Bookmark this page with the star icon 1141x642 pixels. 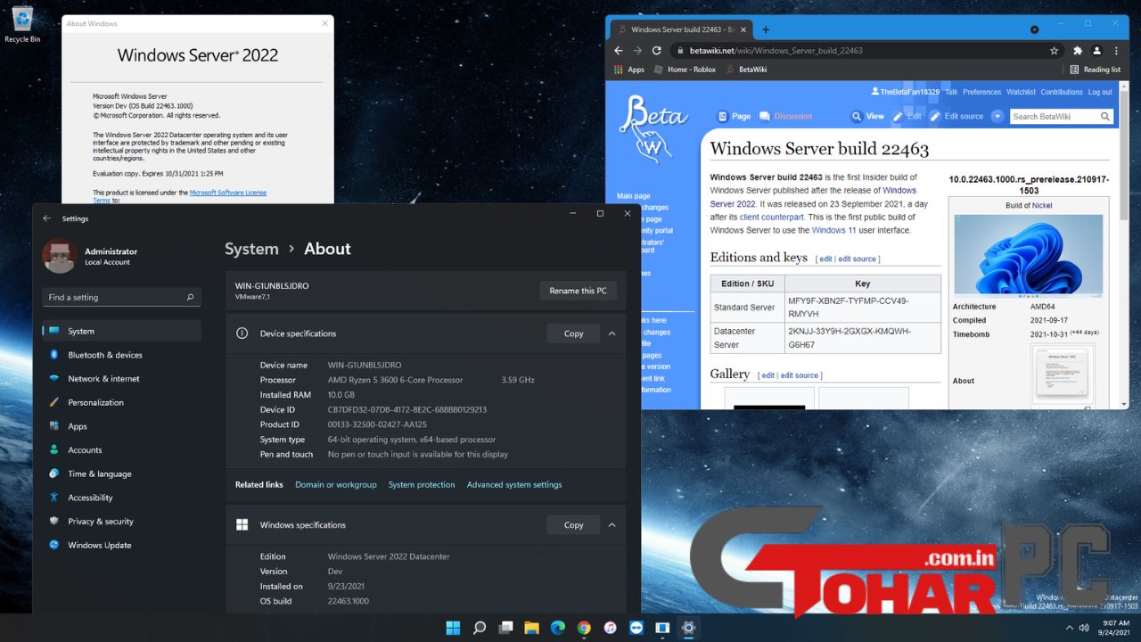tap(1054, 51)
